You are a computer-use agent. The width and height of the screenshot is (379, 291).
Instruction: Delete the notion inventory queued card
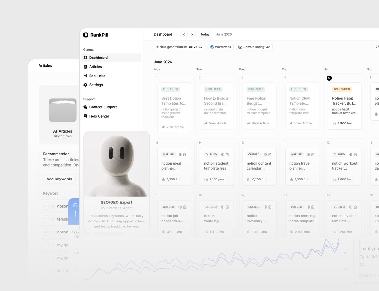click(x=270, y=207)
